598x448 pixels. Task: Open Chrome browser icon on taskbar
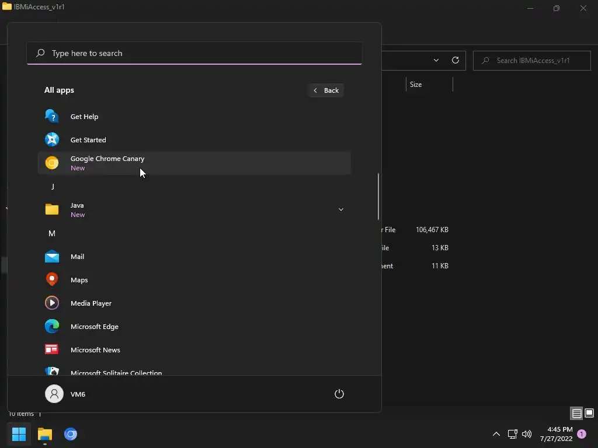pyautogui.click(x=71, y=434)
